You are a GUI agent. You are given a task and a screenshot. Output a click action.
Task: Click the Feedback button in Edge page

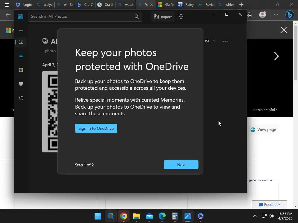[x=269, y=205]
